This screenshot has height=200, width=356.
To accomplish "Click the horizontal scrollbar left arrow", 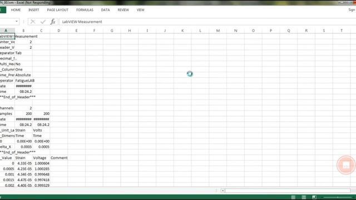I will pyautogui.click(x=222, y=191).
